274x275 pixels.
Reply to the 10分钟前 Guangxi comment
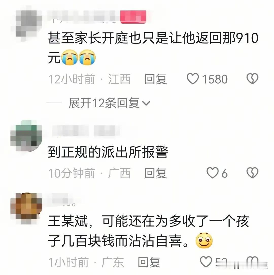click(x=156, y=173)
